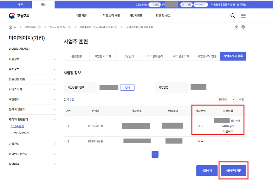This screenshot has width=273, height=184.
Task: Open the hamburger menu icon
Action: point(243,16)
